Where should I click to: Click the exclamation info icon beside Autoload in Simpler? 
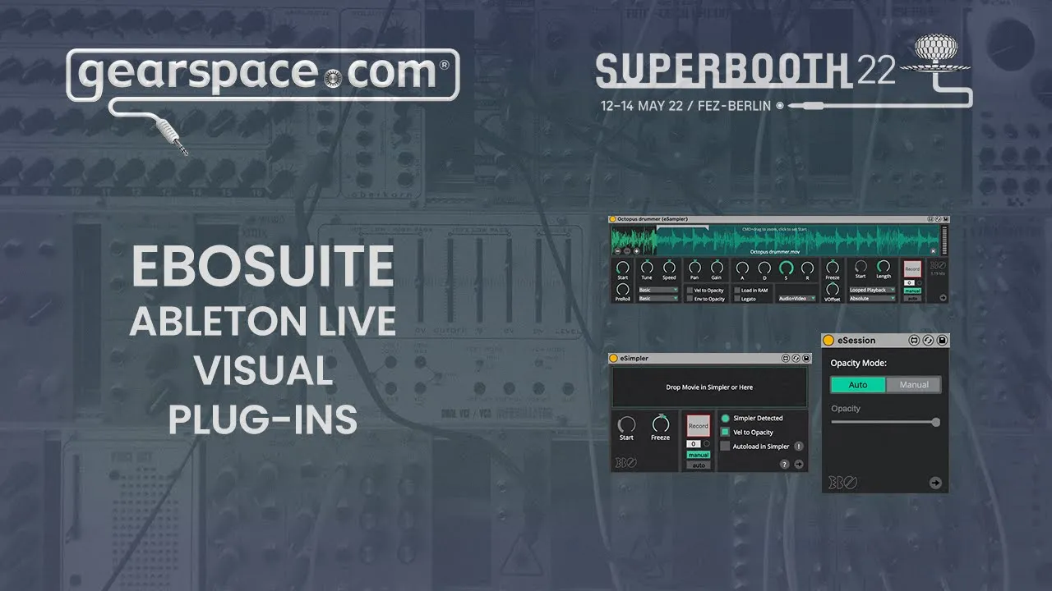[799, 446]
